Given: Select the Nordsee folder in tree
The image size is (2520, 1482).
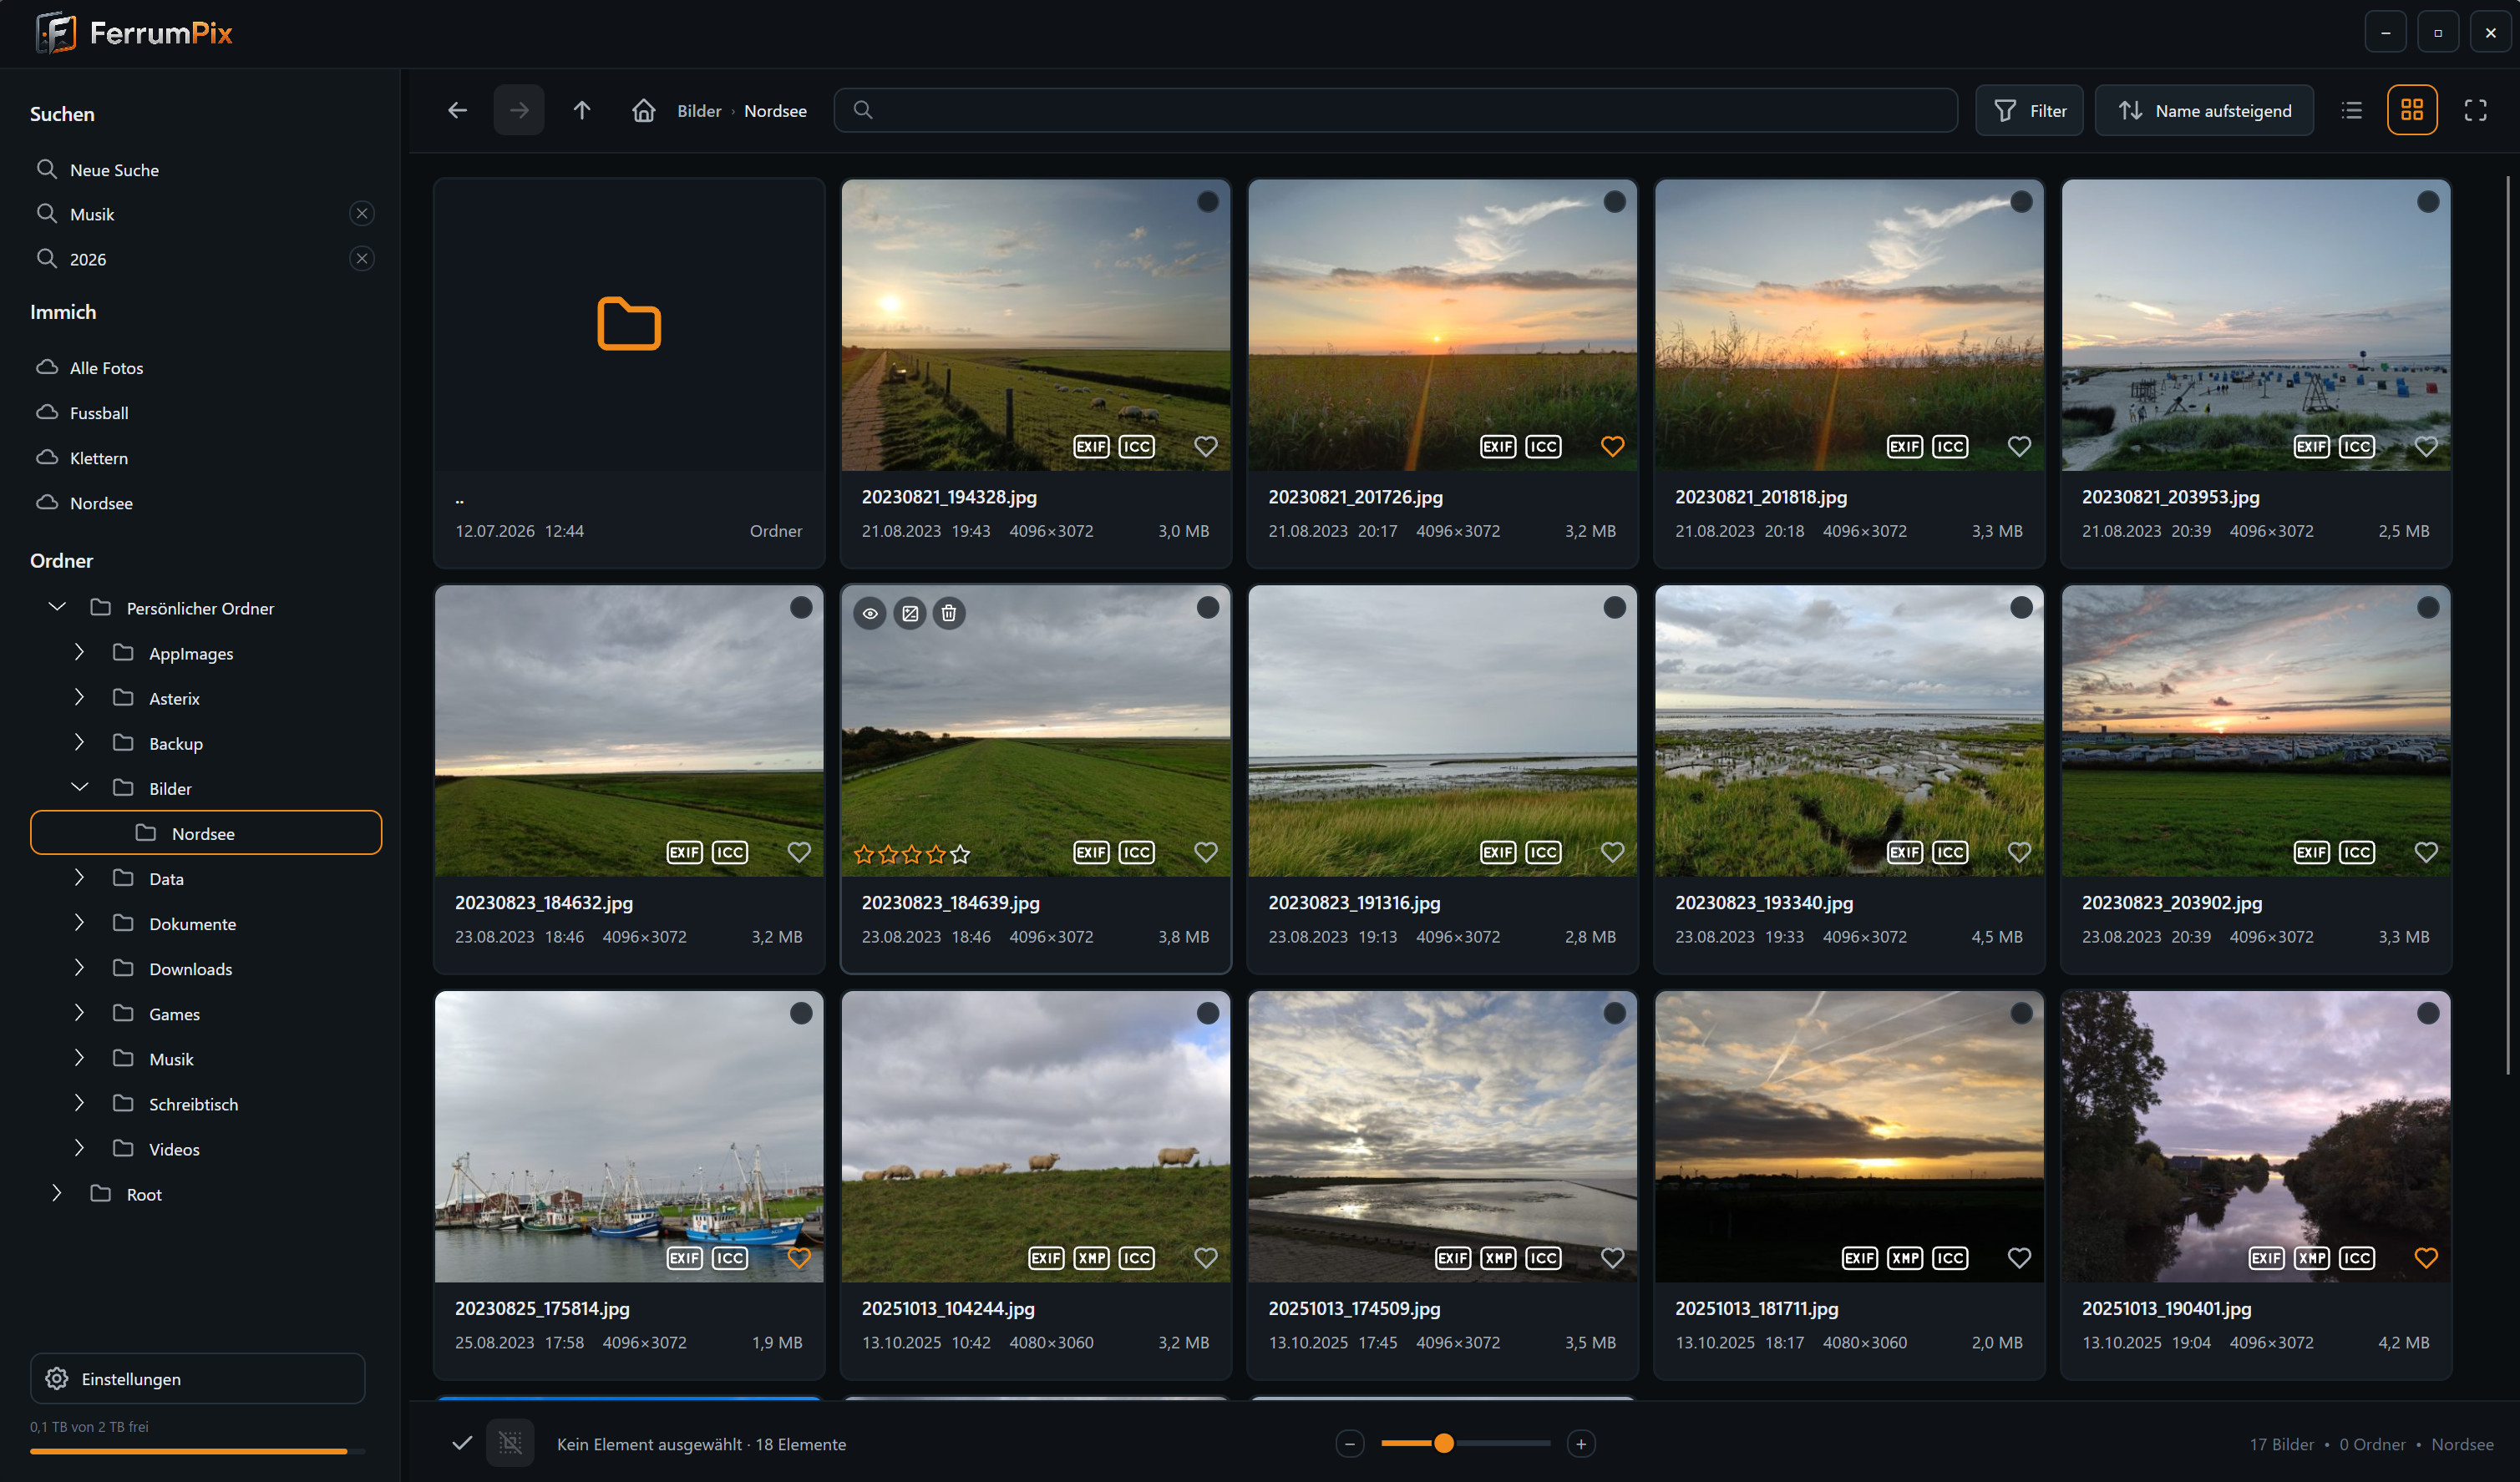Looking at the screenshot, I should (206, 833).
